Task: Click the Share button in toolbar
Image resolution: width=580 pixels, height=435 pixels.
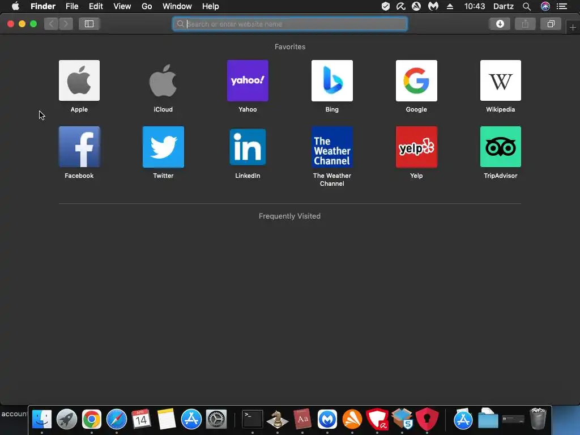Action: coord(525,24)
